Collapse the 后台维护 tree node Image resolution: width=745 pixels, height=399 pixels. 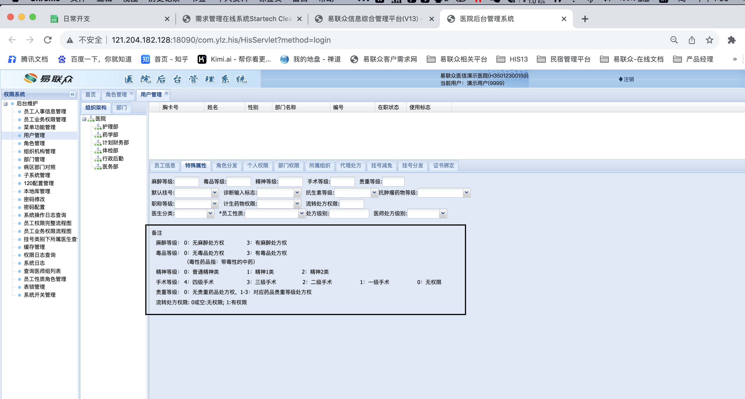click(6, 103)
